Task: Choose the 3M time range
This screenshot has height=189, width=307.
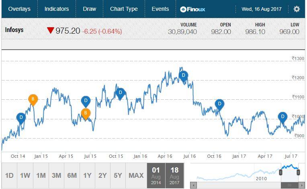Action: click(56, 175)
